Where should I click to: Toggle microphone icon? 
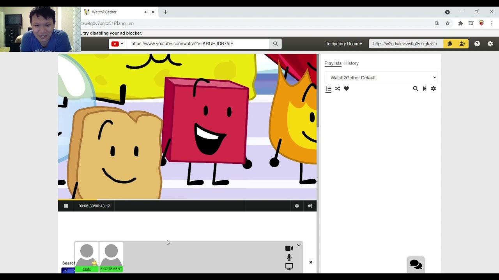(x=289, y=257)
